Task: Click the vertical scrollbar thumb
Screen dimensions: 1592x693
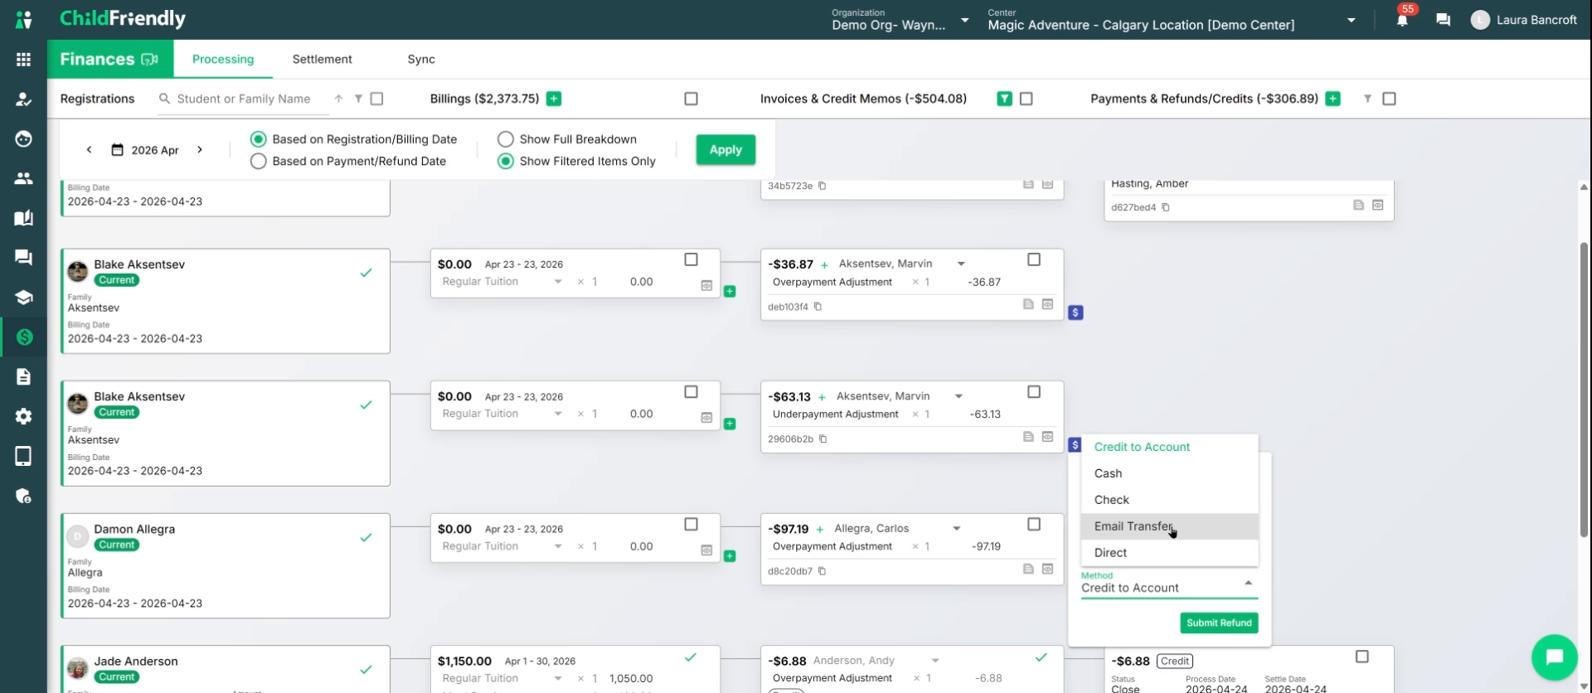Action: (1584, 390)
